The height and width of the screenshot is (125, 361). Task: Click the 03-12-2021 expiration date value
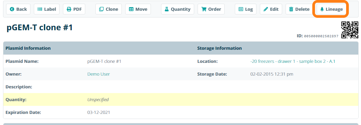click(99, 113)
